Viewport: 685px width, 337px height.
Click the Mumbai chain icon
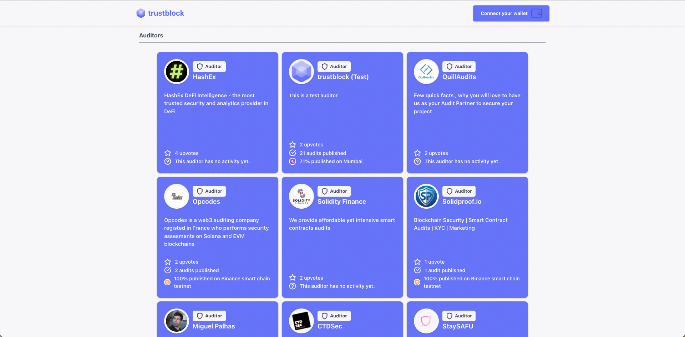[x=293, y=161]
